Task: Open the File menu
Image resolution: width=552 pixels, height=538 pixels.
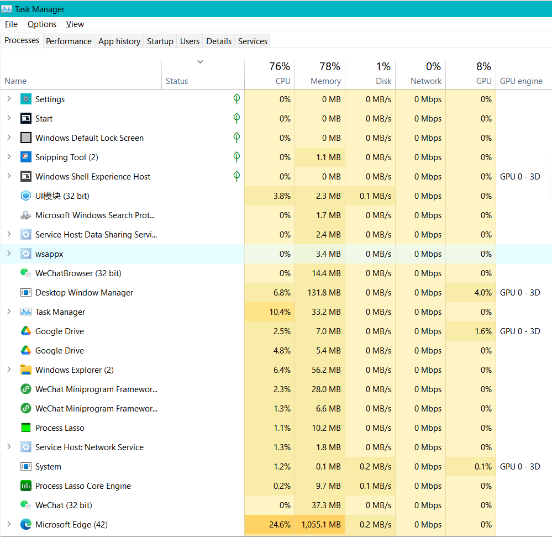Action: tap(11, 24)
